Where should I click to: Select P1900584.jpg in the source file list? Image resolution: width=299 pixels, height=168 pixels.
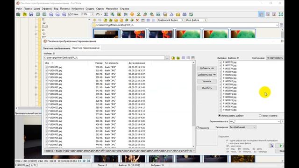tap(55, 77)
